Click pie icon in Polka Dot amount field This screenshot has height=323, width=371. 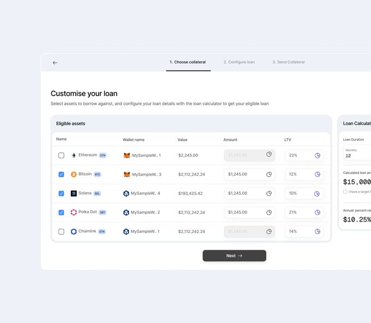pyautogui.click(x=269, y=212)
